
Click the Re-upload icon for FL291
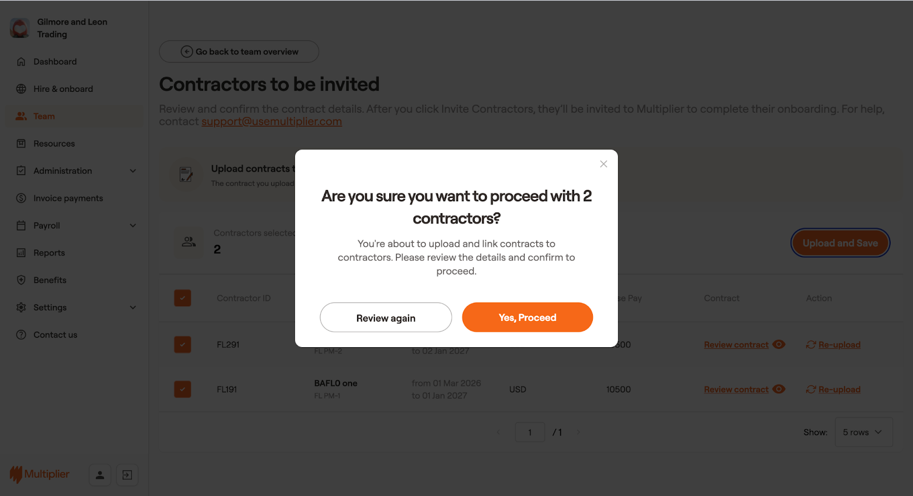(x=811, y=345)
